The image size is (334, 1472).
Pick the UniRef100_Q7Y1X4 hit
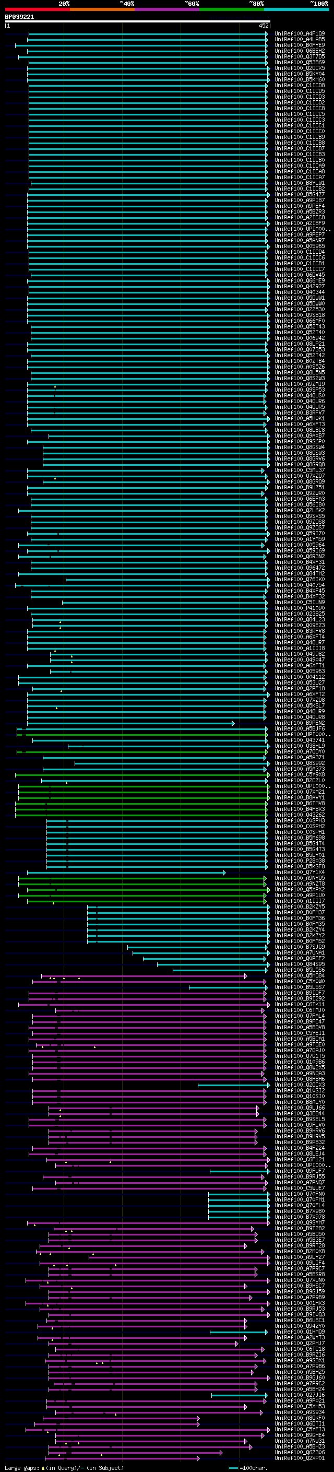(x=300, y=872)
